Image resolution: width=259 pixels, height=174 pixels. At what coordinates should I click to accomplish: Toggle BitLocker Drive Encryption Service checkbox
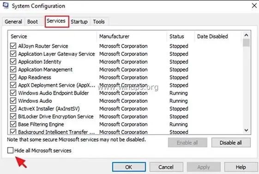pyautogui.click(x=13, y=116)
